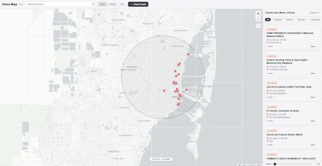Filter events by Eventbrite source
Viewport: 322px width, 166px height.
tap(278, 20)
